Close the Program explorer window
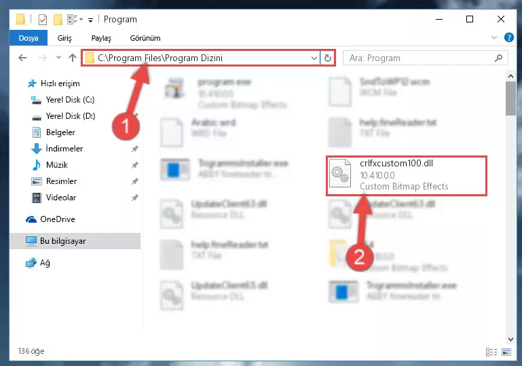Screen dimensions: 522x366 point(501,19)
